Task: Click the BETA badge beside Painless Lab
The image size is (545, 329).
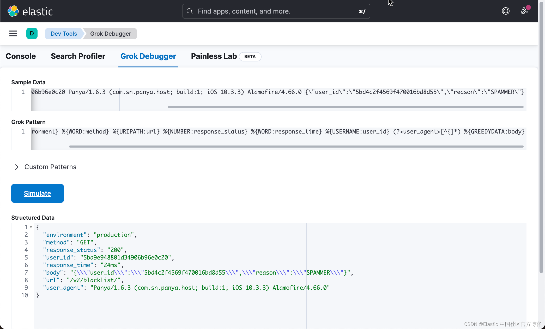Action: [x=250, y=56]
